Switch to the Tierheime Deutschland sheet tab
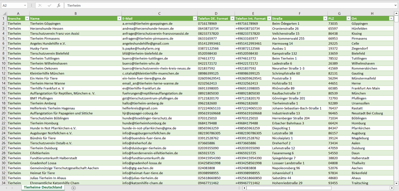The width and height of the screenshot is (399, 191). [43, 187]
